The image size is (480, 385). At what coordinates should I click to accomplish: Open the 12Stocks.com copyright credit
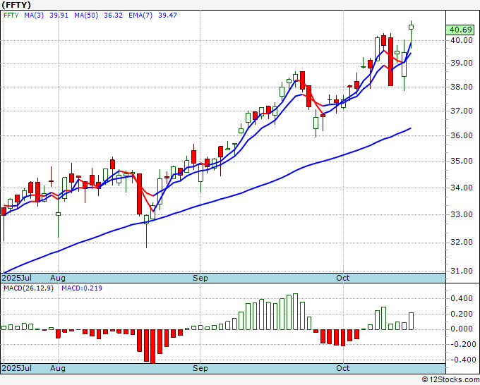coord(450,380)
